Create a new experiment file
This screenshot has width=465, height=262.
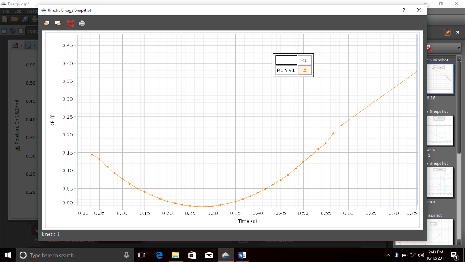[5, 19]
